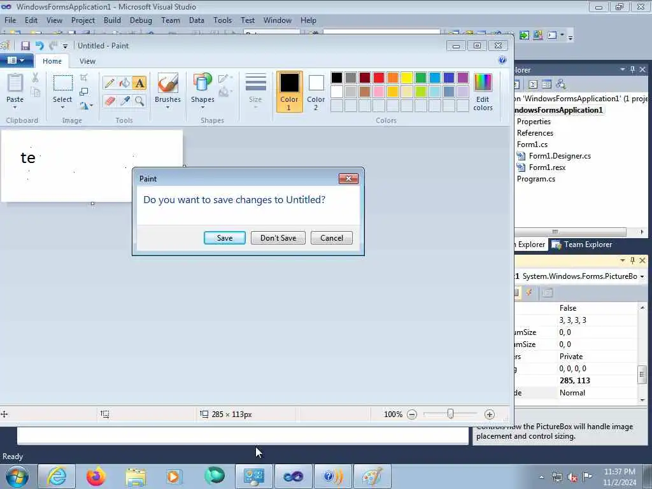Click Cancel in the Paint dialog
Image resolution: width=652 pixels, height=489 pixels.
(331, 238)
